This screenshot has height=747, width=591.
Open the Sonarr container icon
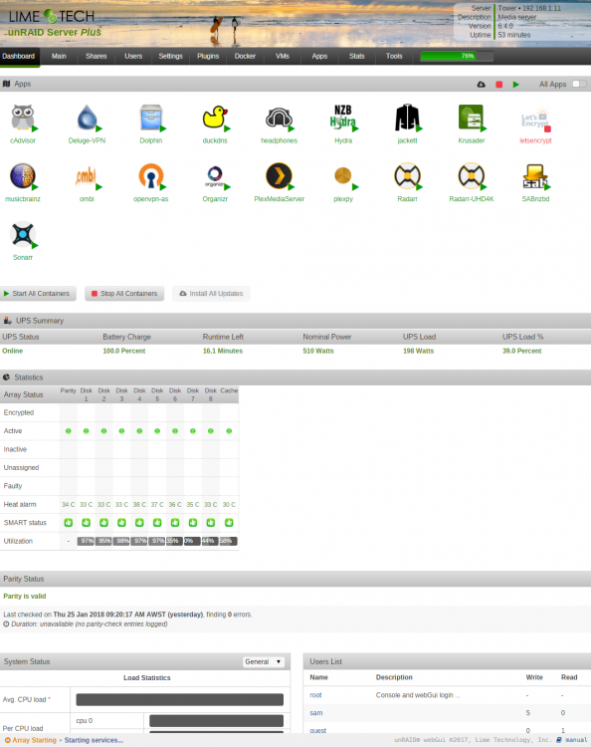(x=23, y=234)
